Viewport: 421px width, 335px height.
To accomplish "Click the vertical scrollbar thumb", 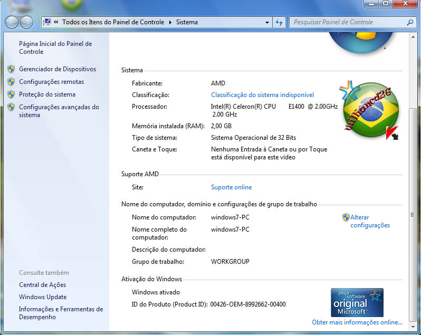I will tap(413, 214).
